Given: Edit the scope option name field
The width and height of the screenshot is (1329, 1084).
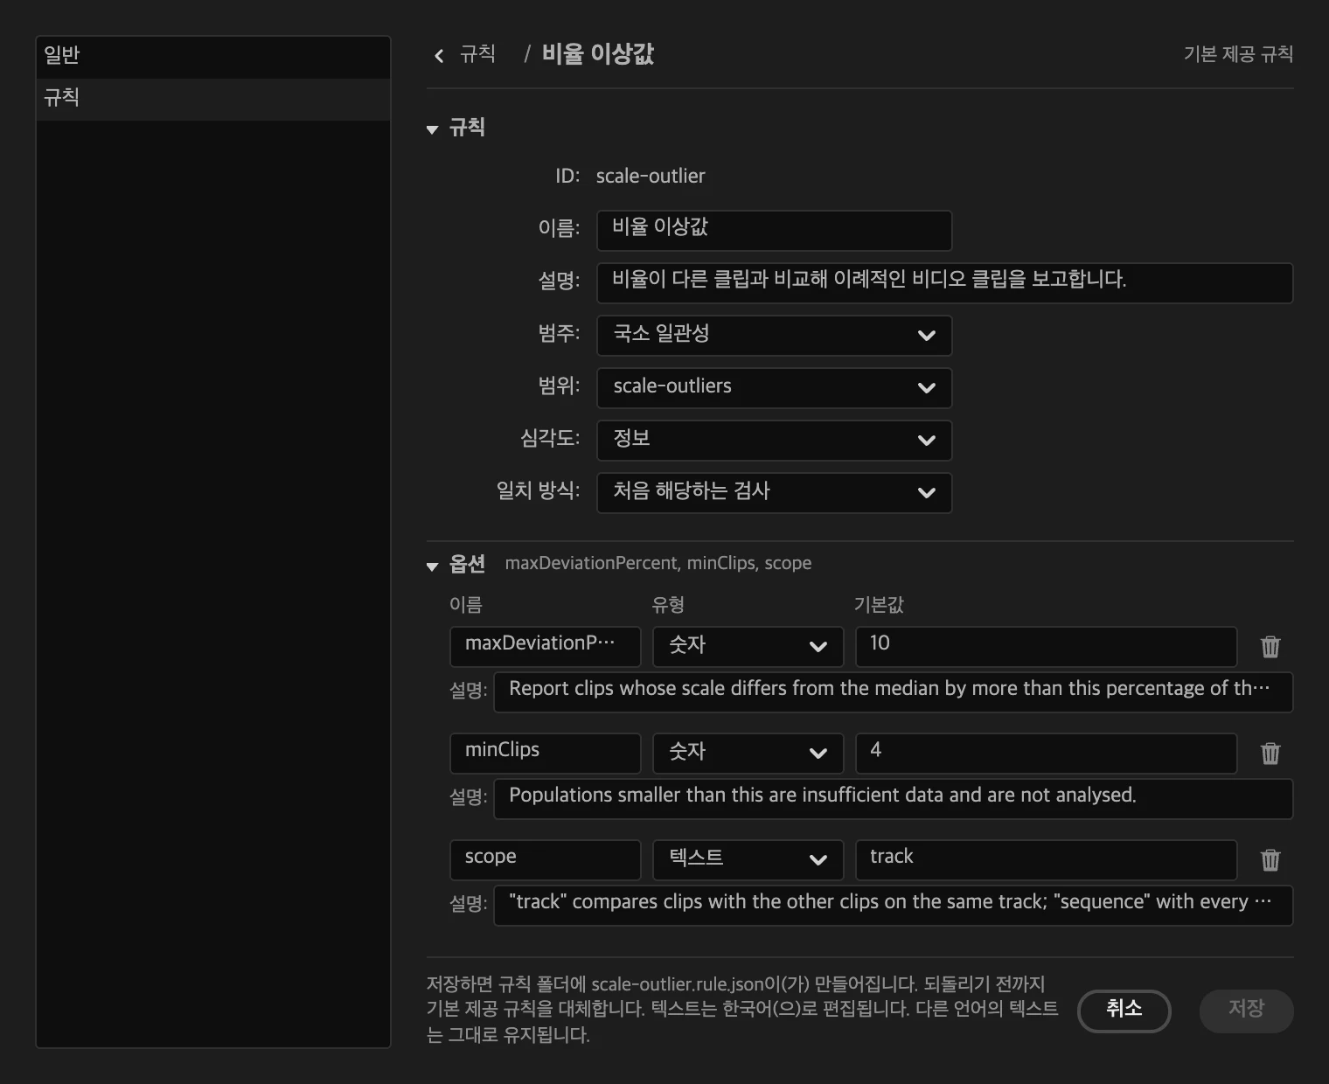Looking at the screenshot, I should [546, 860].
